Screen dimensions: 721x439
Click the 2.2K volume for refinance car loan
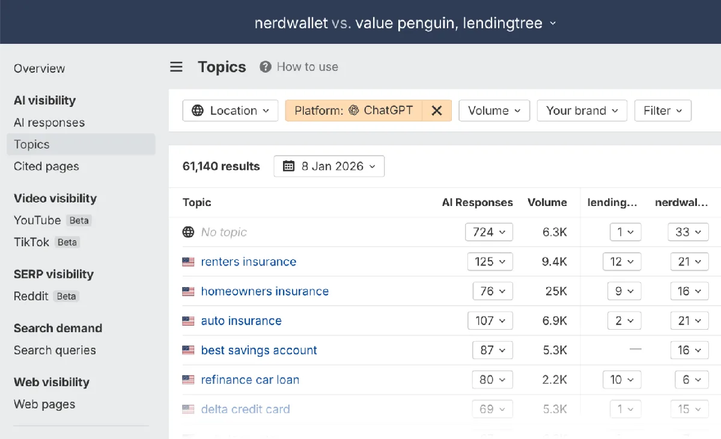click(x=555, y=380)
